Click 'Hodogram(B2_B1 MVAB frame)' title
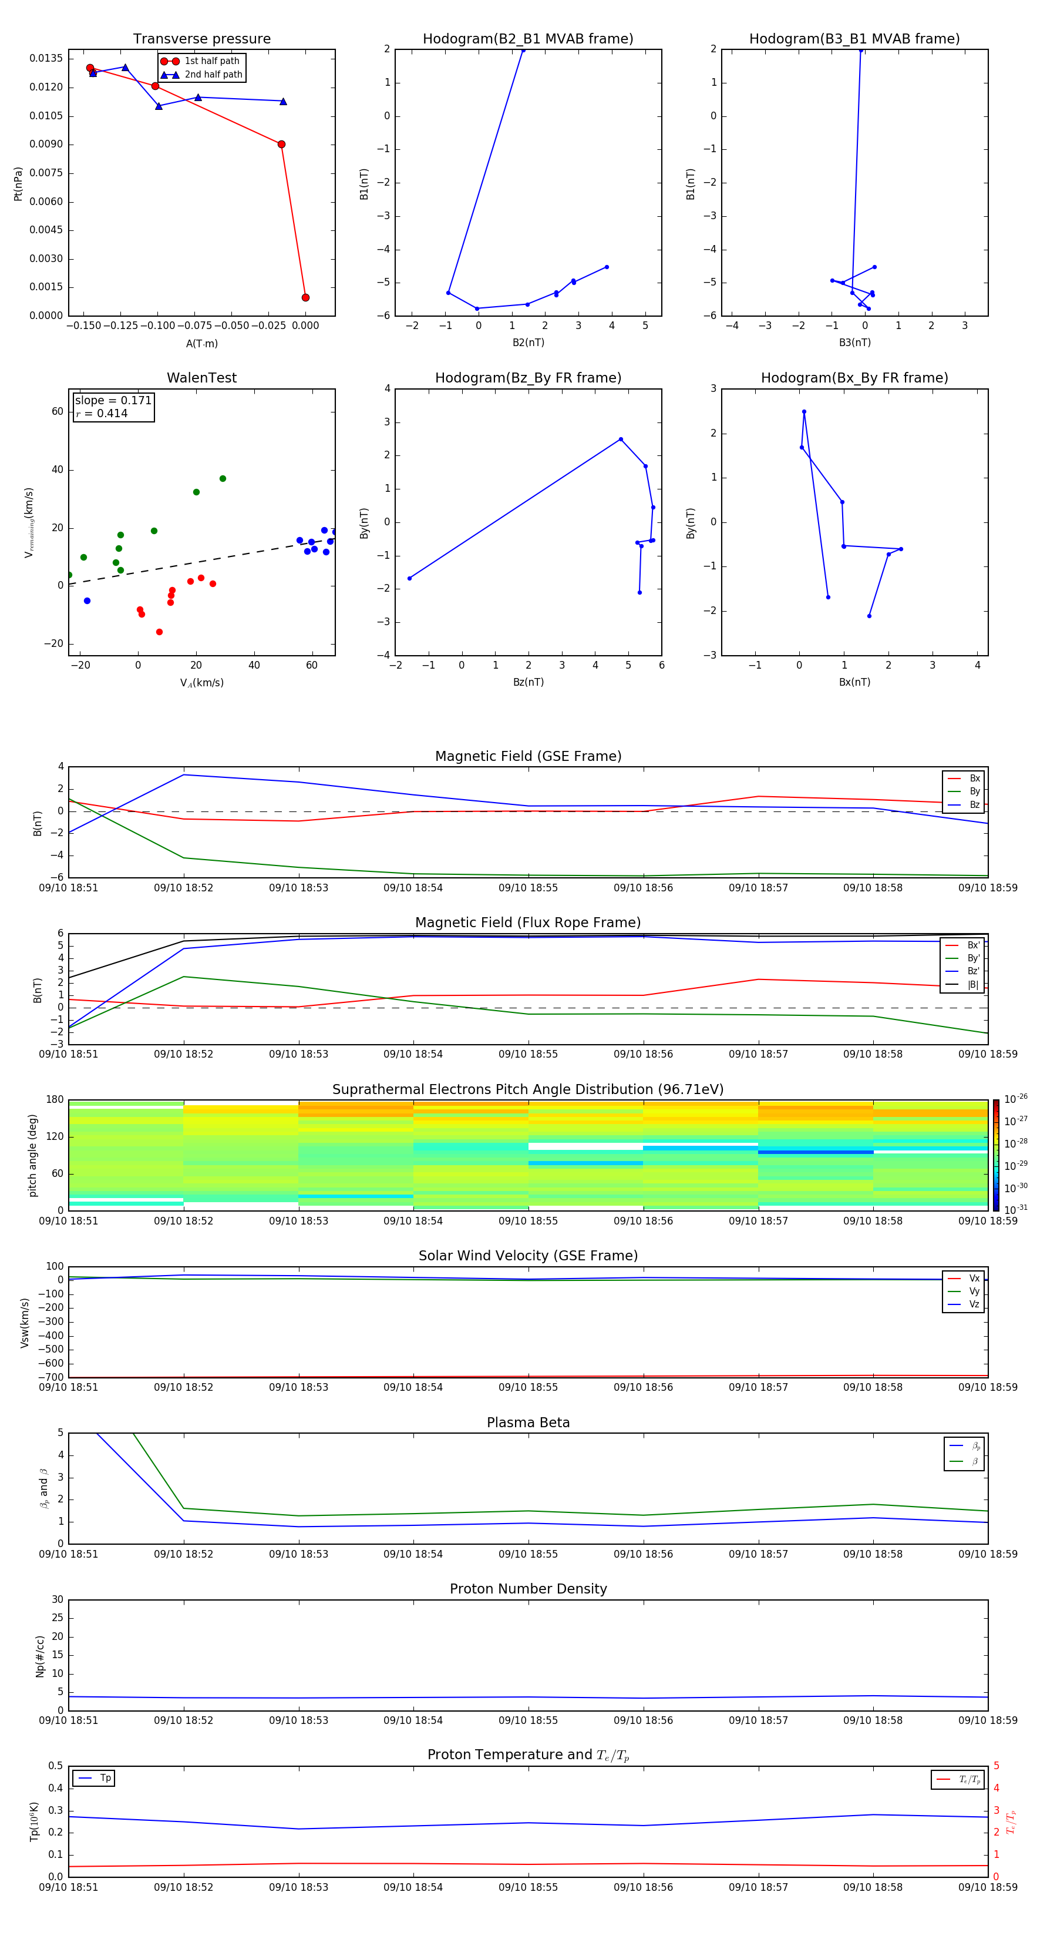The image size is (1057, 1939). coord(528,38)
